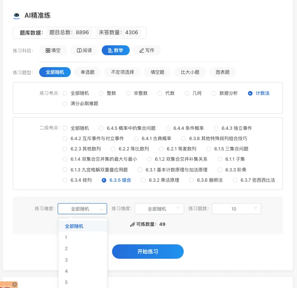Select the 几何 radio button
This screenshot has width=297, height=288.
click(187, 93)
